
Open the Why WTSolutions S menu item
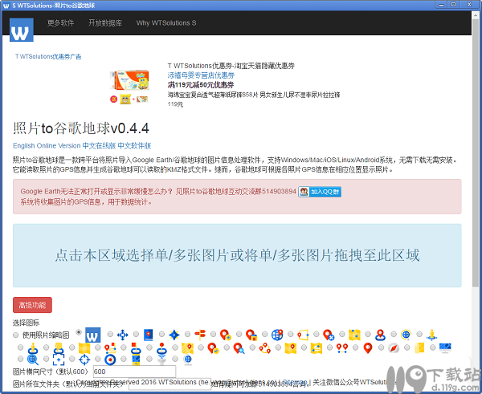click(166, 23)
